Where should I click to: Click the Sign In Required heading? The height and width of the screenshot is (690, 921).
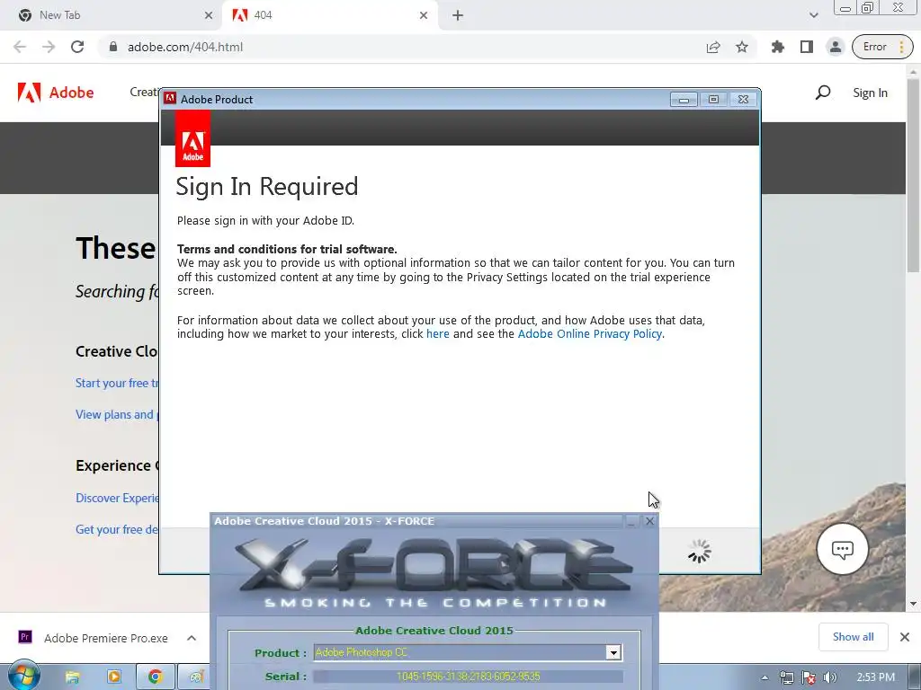coord(266,187)
